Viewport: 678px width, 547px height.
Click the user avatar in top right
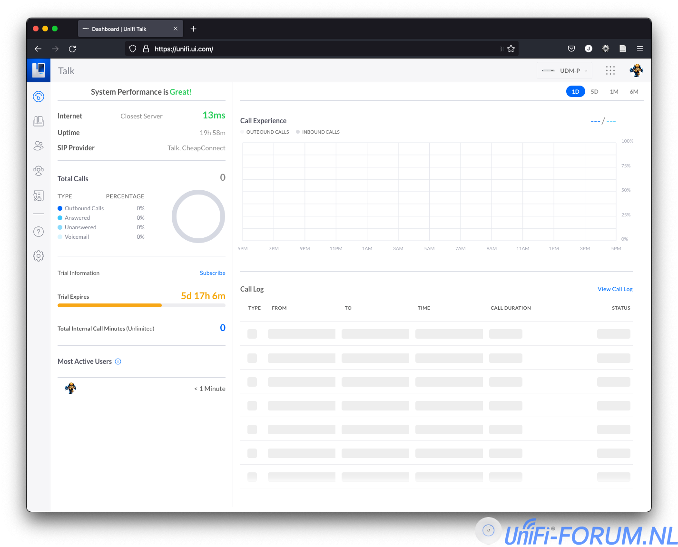pyautogui.click(x=636, y=70)
